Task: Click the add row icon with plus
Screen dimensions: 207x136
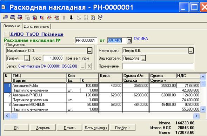Action: 13,17
